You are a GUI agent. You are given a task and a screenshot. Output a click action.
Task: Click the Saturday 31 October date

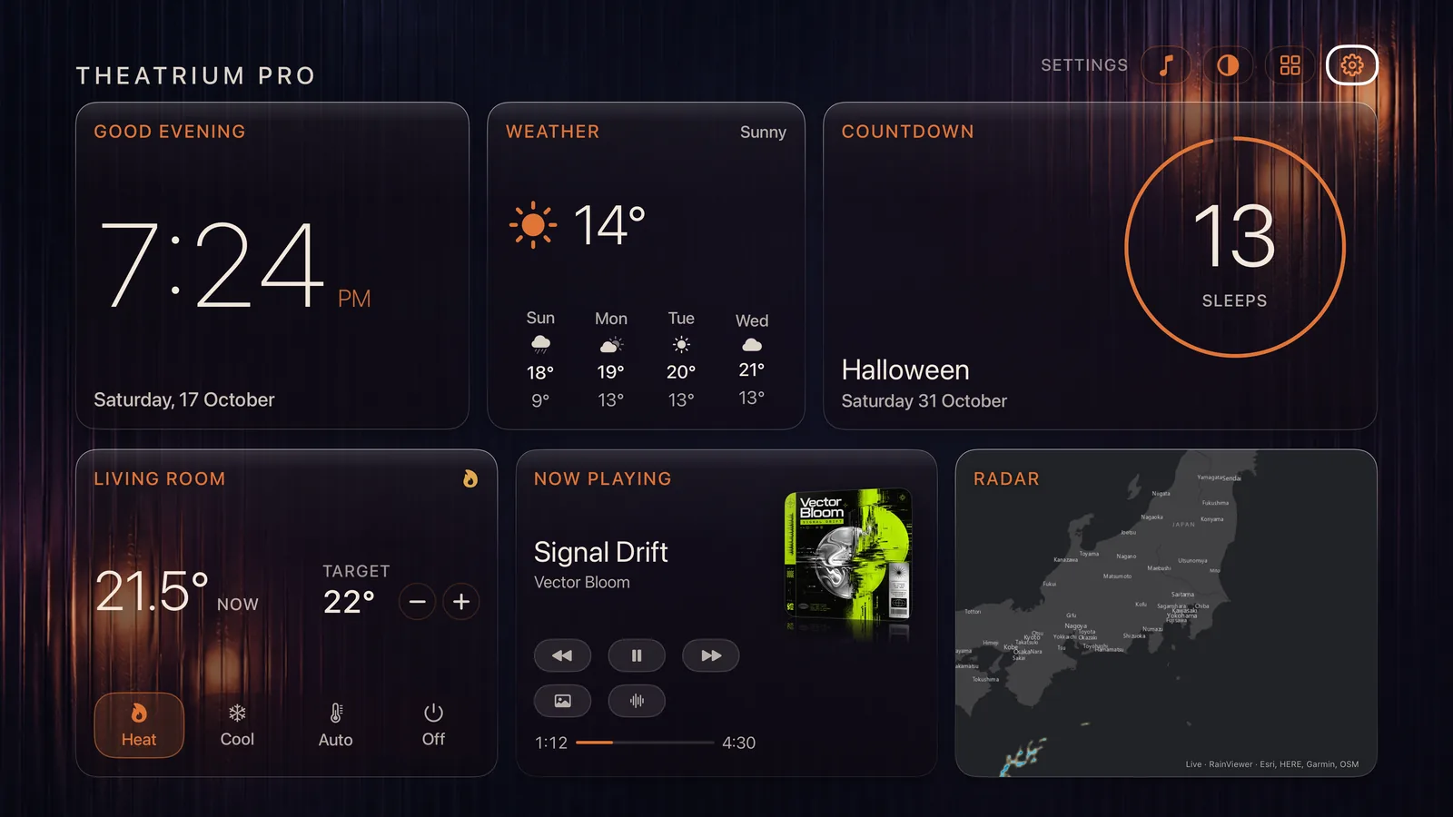[x=924, y=401]
